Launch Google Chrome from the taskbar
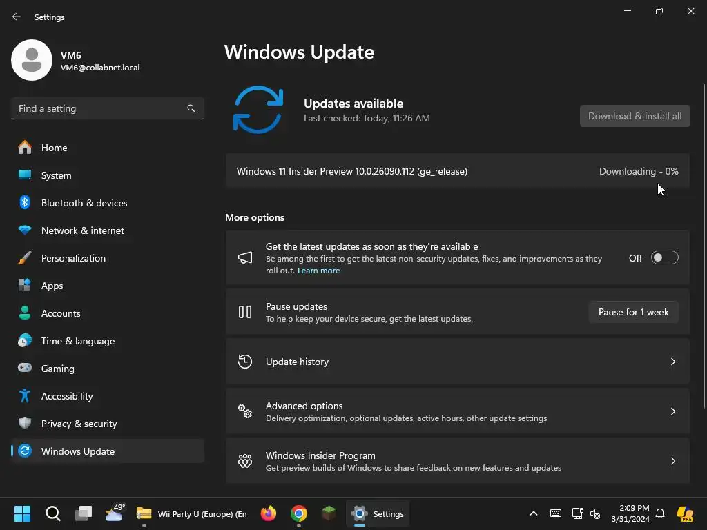707x530 pixels. 299,513
